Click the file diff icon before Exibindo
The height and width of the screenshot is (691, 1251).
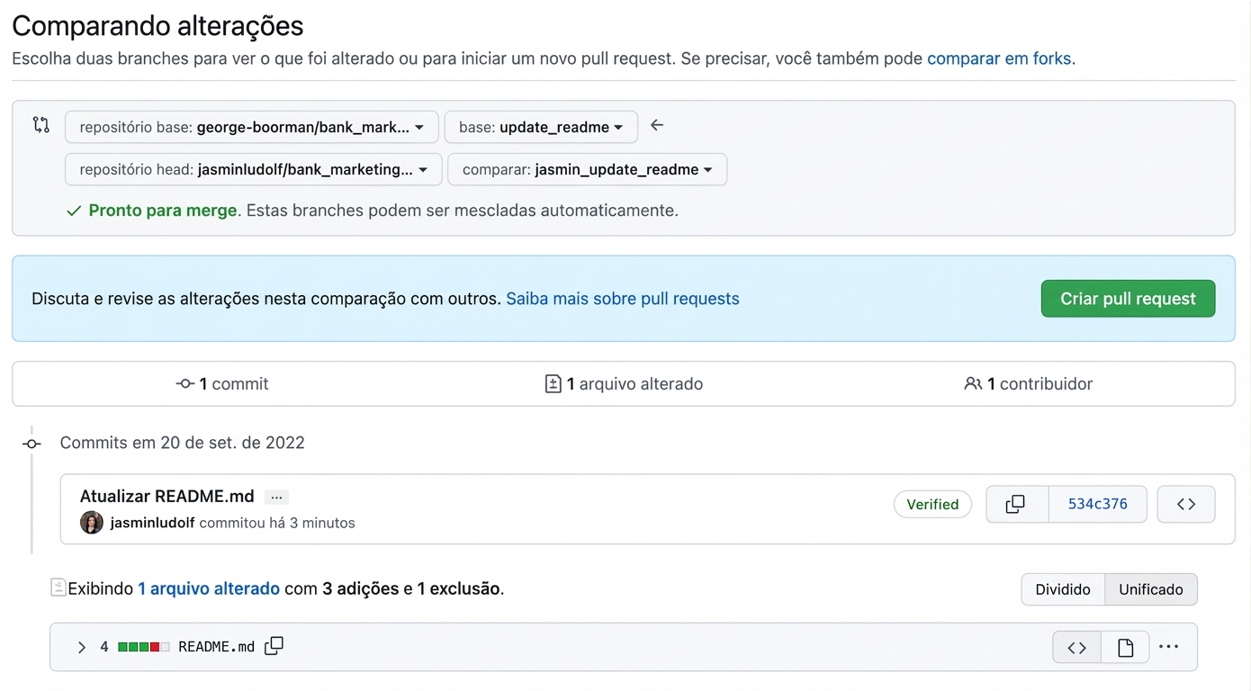(58, 588)
